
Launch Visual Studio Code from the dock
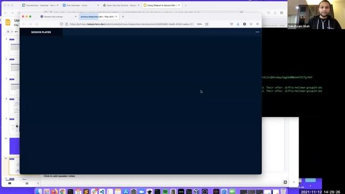click(x=102, y=191)
